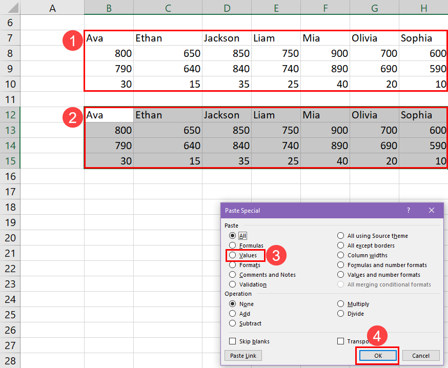
Task: Click cell 900 in row 8
Action: (x=325, y=53)
